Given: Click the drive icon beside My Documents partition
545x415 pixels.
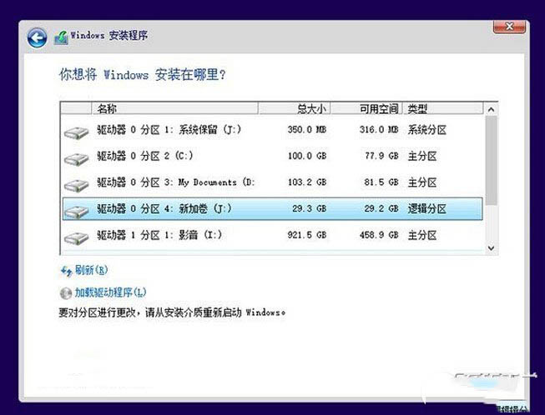Looking at the screenshot, I should point(77,185).
